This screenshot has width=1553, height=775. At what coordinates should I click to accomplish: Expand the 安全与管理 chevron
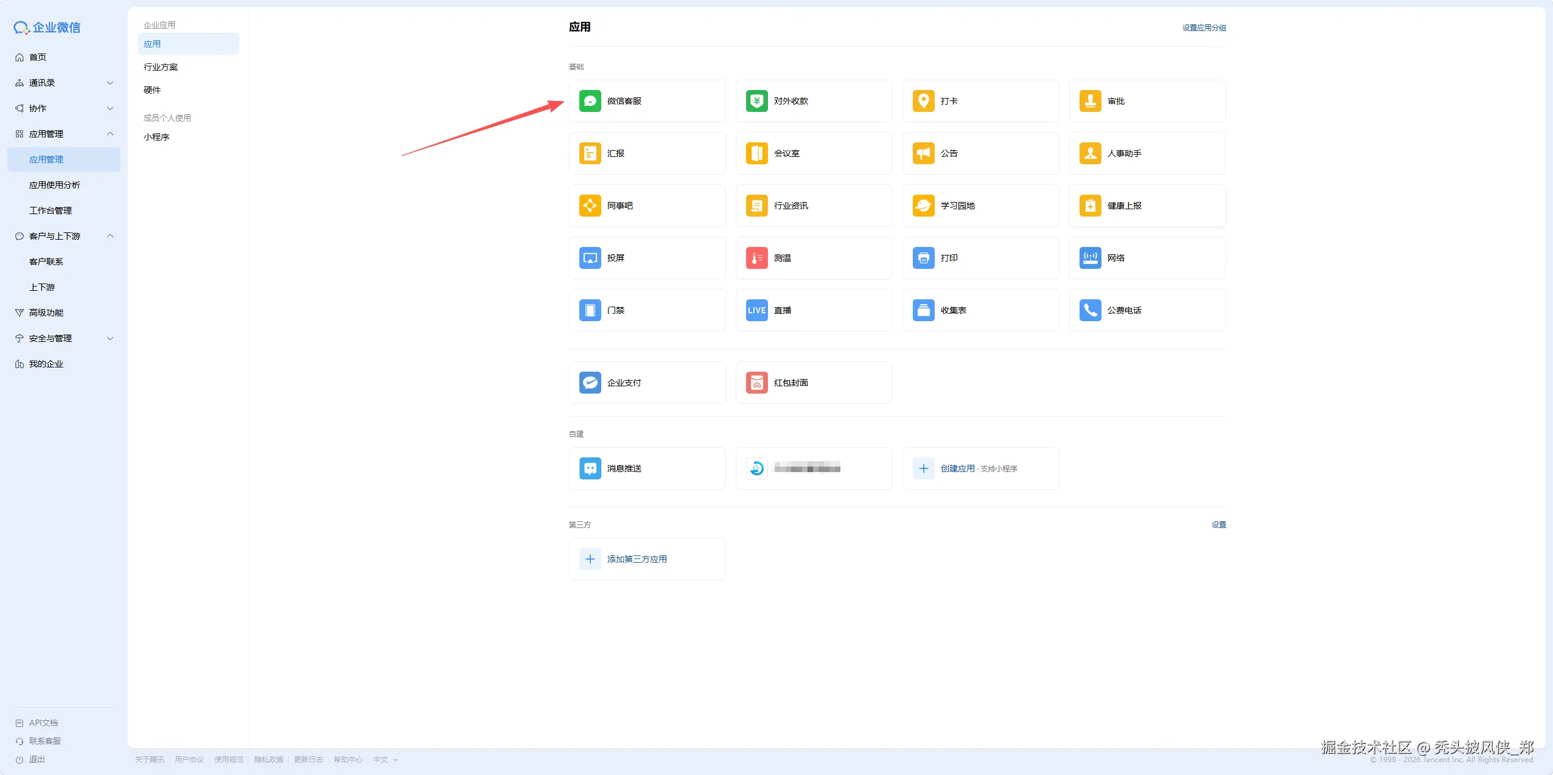point(110,338)
